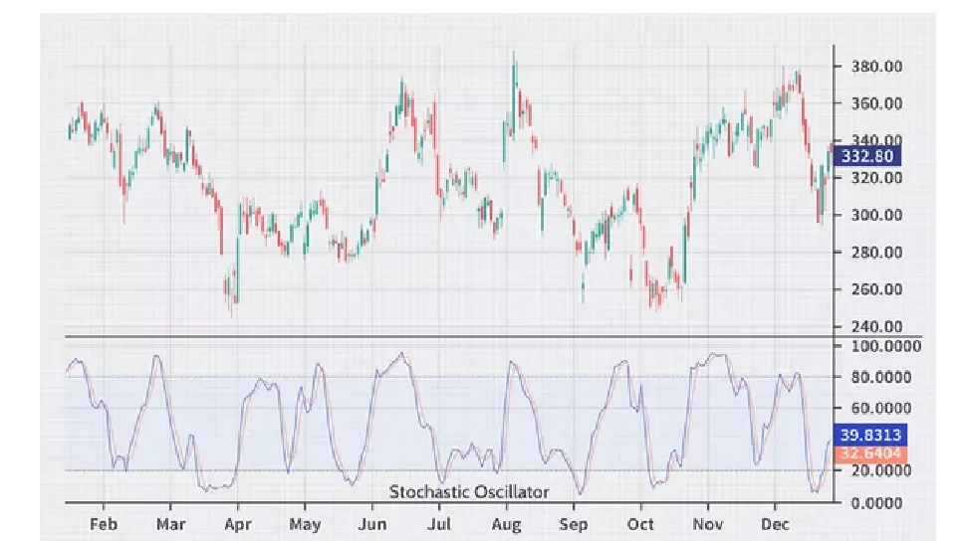Screen dimensions: 970x545
Task: Click the 20.0000 oscillator axis label
Action: pyautogui.click(x=881, y=470)
